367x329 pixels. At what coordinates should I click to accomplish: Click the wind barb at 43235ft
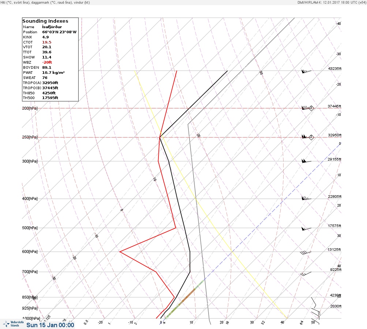[306, 71]
